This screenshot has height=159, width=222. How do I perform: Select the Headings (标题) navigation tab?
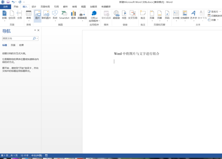[5, 45]
